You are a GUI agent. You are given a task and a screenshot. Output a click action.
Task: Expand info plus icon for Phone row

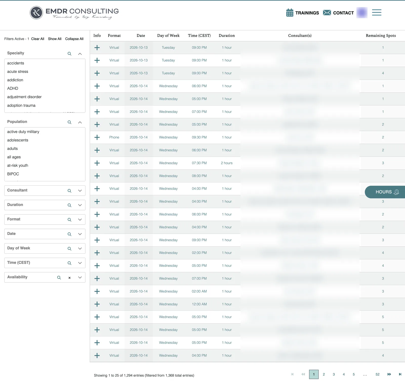97,137
